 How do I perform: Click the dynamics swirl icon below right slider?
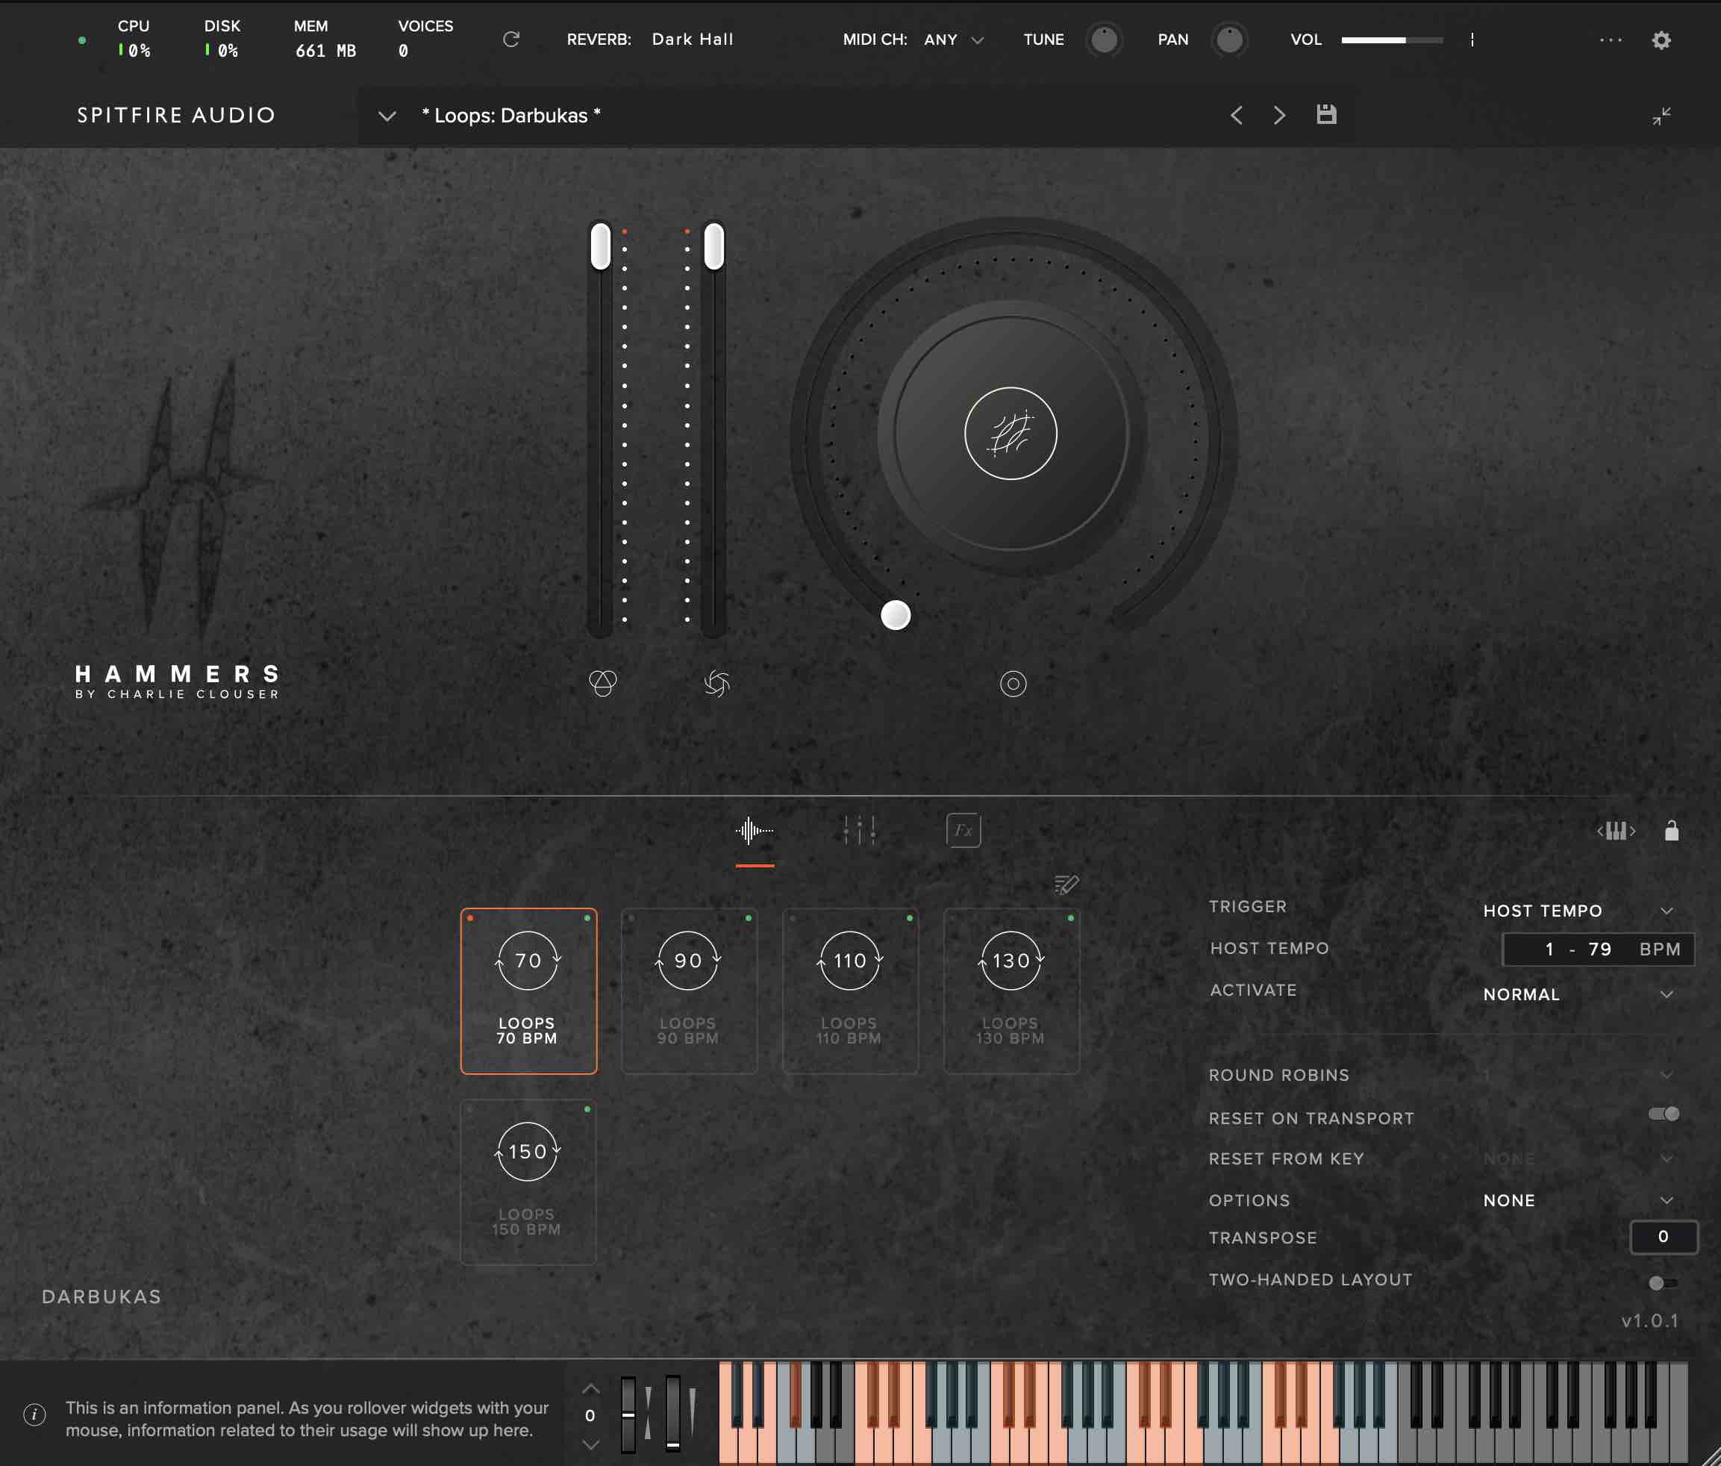(716, 684)
